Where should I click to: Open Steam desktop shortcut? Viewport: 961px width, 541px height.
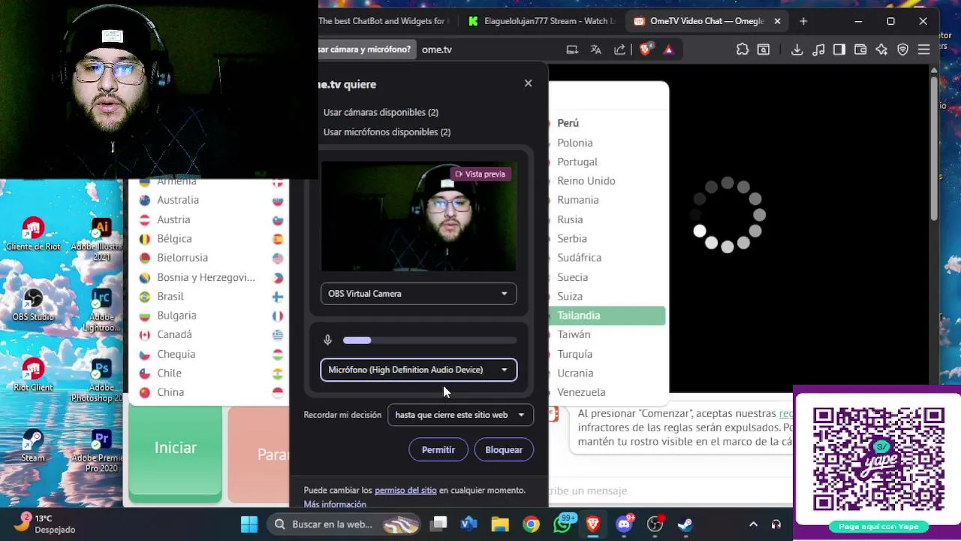(33, 445)
